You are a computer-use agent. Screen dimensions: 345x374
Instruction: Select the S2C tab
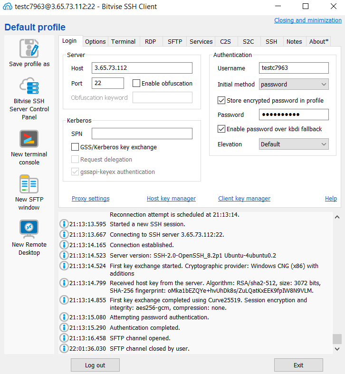pos(249,41)
